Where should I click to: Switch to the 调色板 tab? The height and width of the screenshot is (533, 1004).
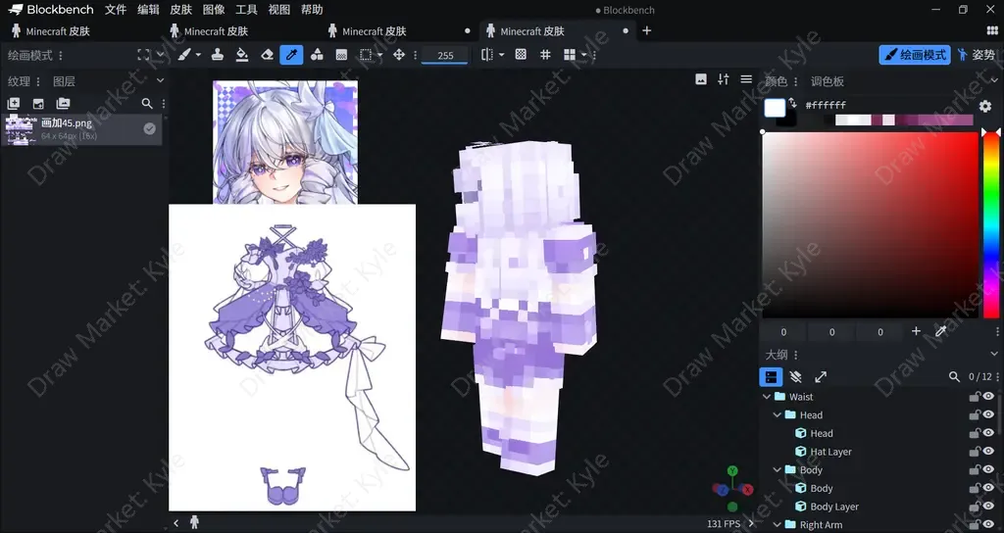(828, 81)
